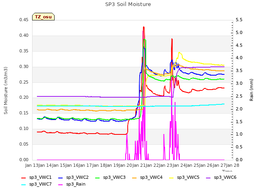The height and width of the screenshot is (192, 257).
Task: Click the red sp3_VWC1 legend swatch
Action: pos(24,178)
